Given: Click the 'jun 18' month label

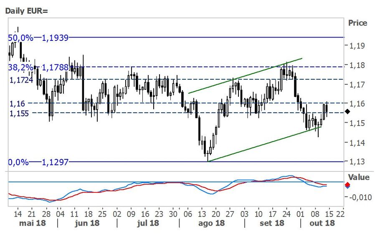Looking at the screenshot, I should 87,223.
